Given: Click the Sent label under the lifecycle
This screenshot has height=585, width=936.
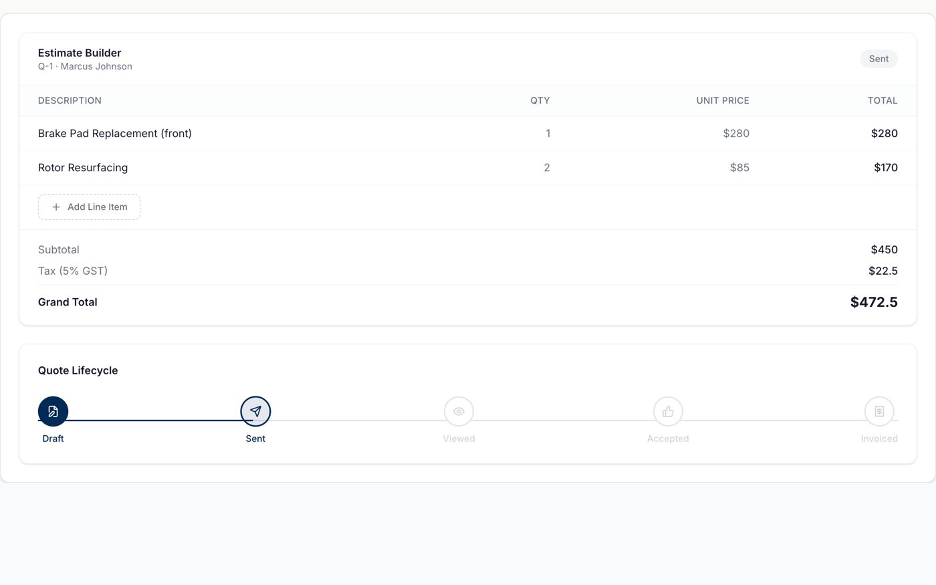Looking at the screenshot, I should pyautogui.click(x=255, y=439).
